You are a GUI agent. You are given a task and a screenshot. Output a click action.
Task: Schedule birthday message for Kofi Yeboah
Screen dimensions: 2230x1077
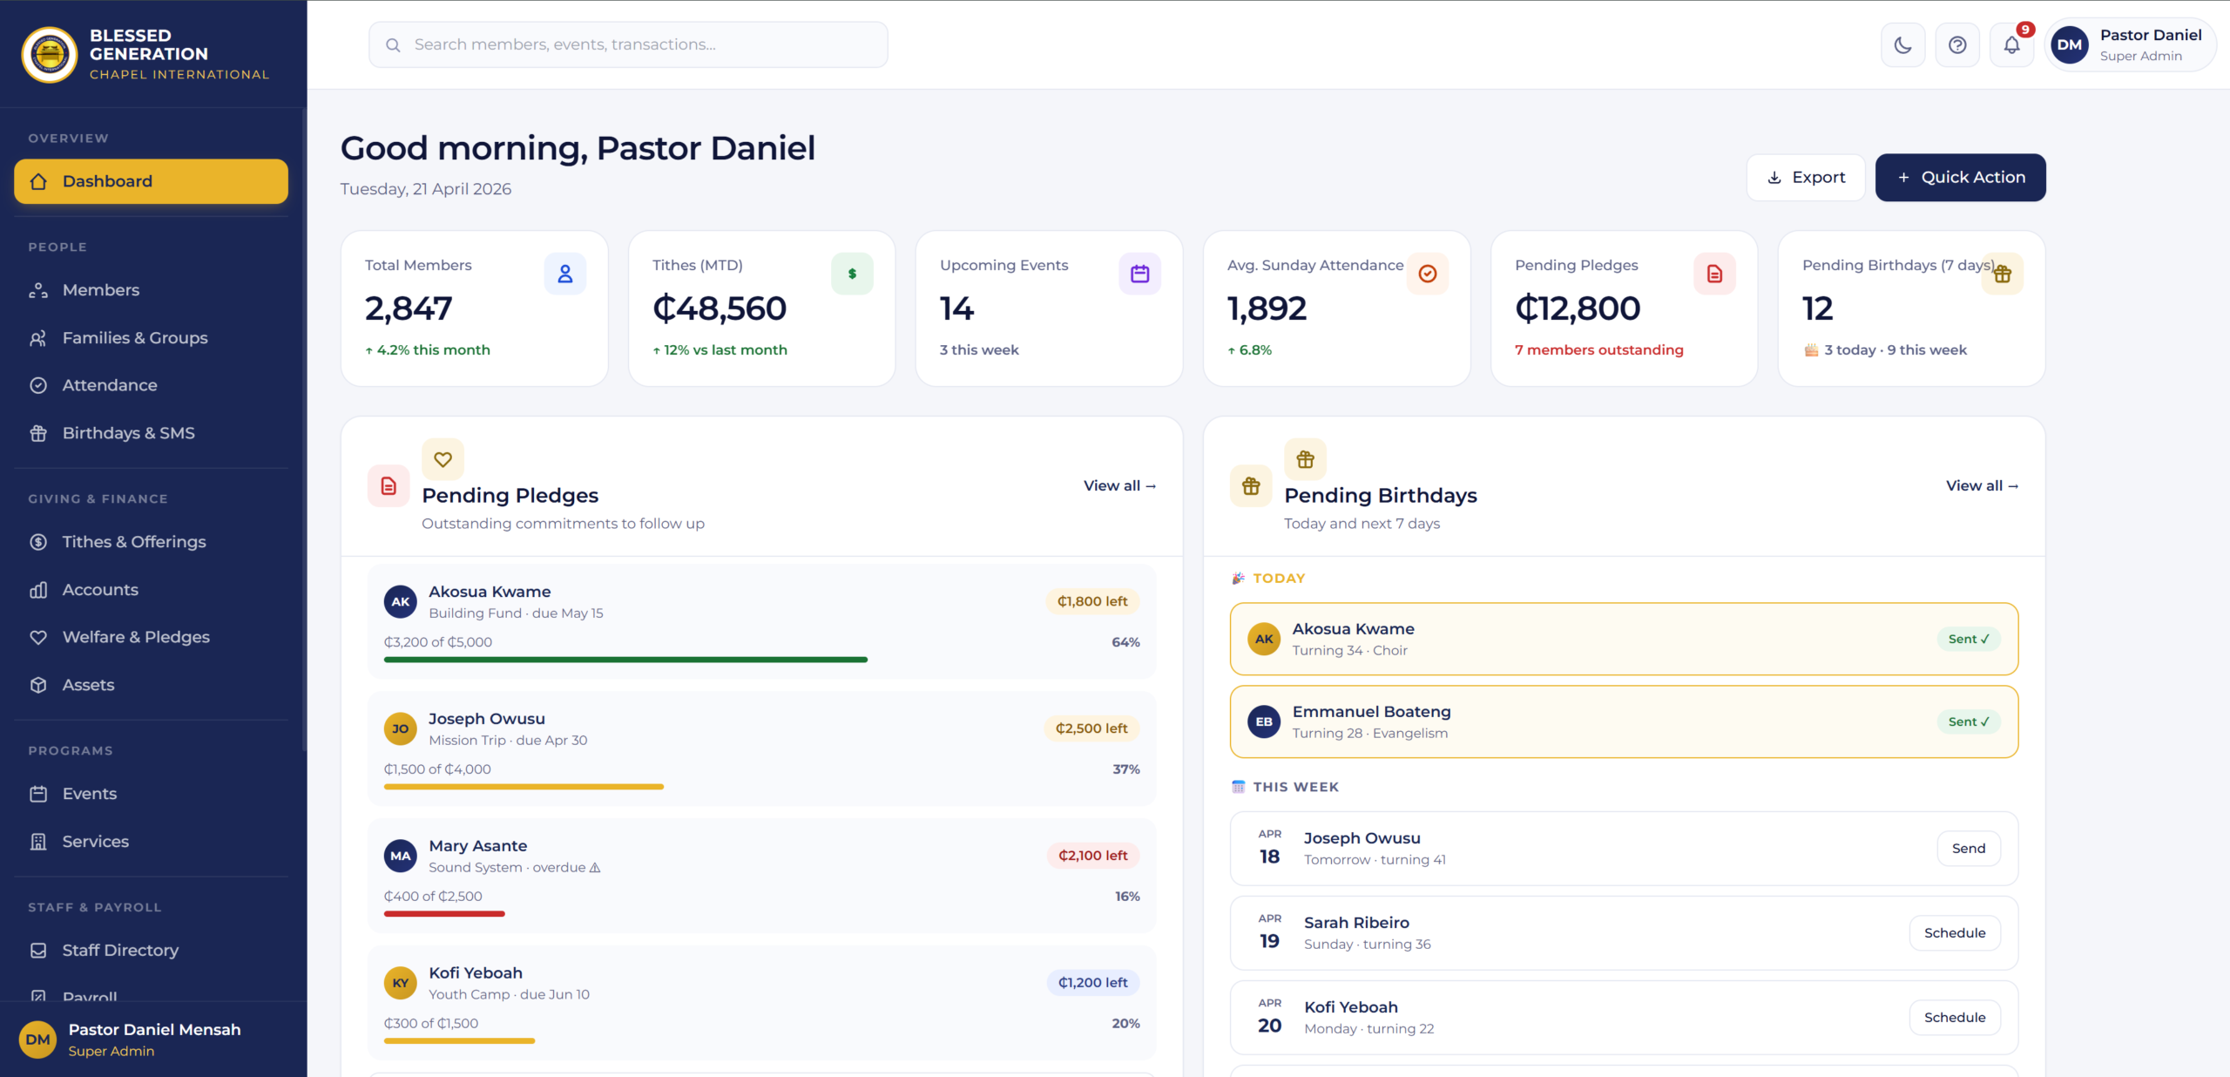[1955, 1018]
